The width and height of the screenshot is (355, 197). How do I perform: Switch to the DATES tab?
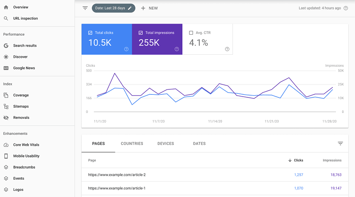(199, 144)
